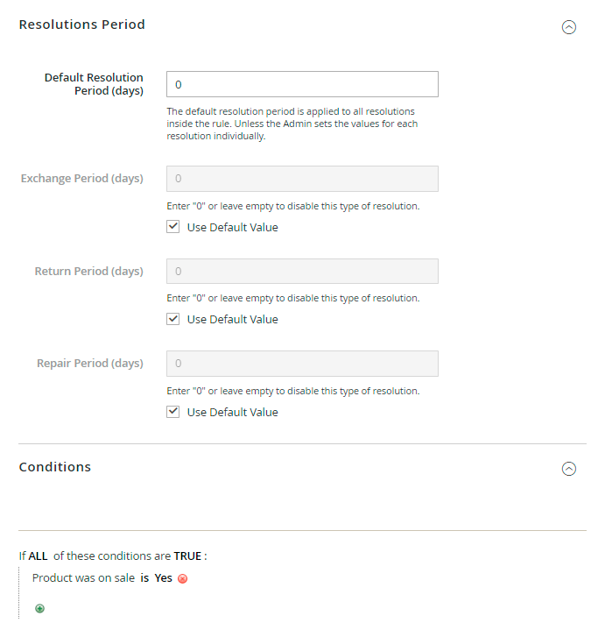Change the TRUE value in conditions rule
Screen dimensions: 598x637
tap(188, 556)
